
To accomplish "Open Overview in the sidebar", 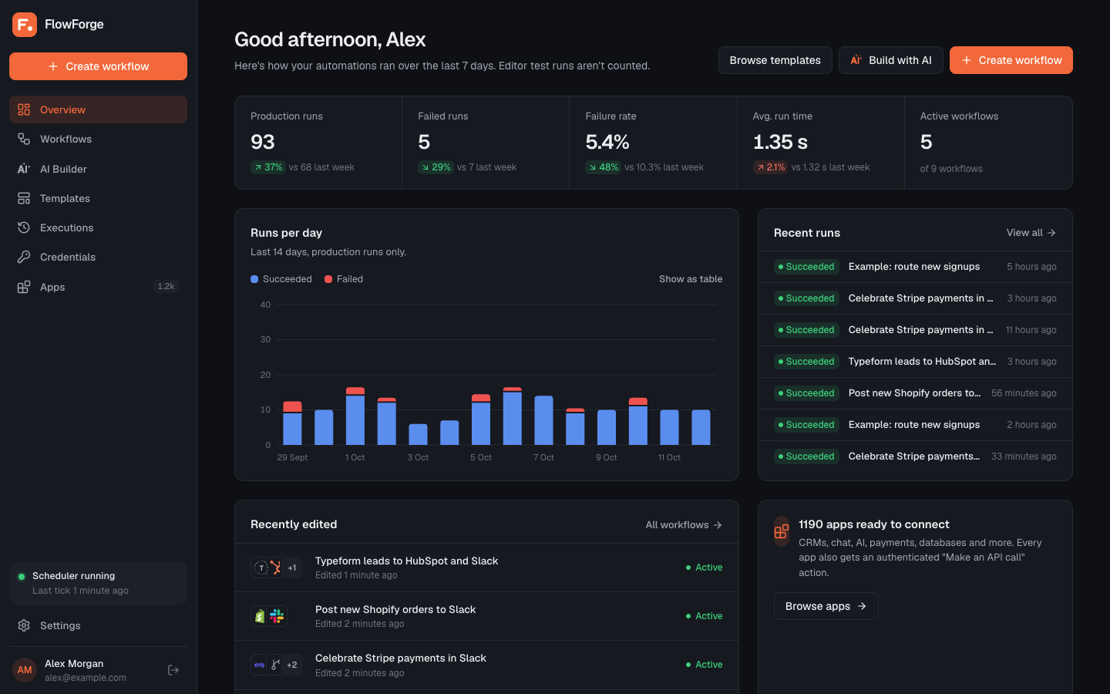I will (98, 109).
